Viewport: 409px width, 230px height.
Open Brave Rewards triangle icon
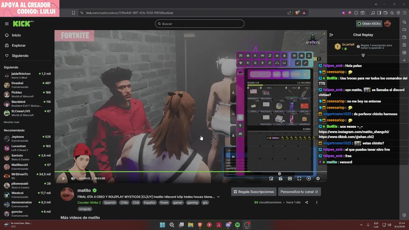coord(304,13)
